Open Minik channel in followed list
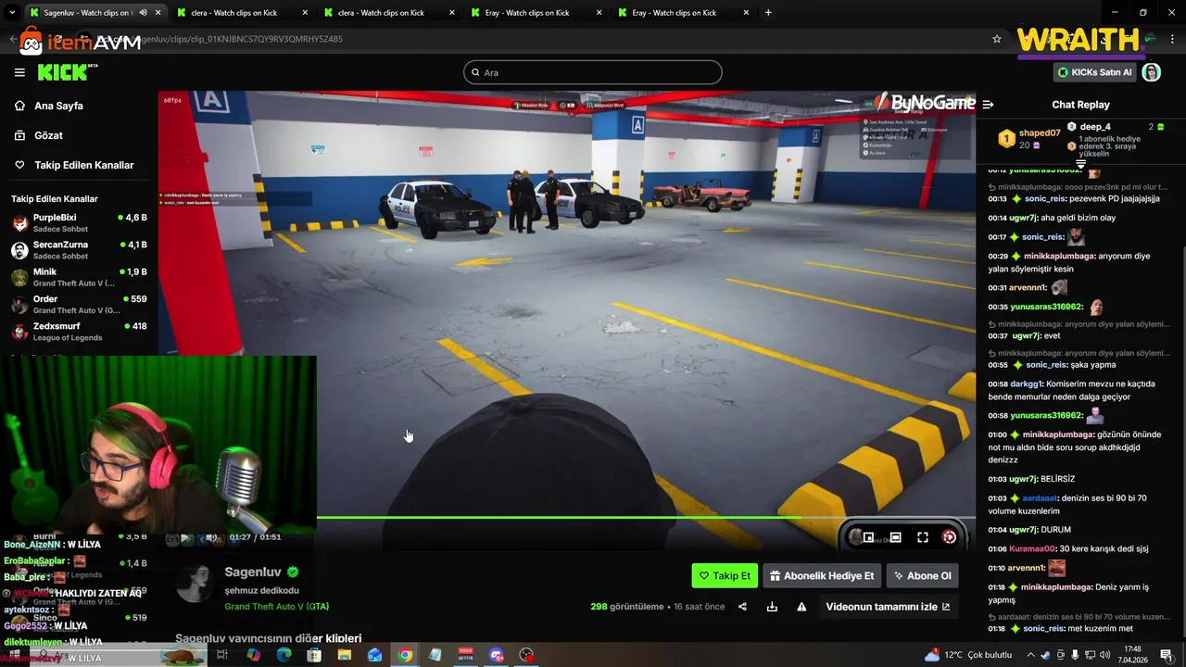 pos(79,277)
